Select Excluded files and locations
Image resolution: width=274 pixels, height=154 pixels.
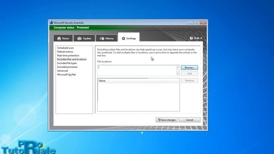[71, 59]
